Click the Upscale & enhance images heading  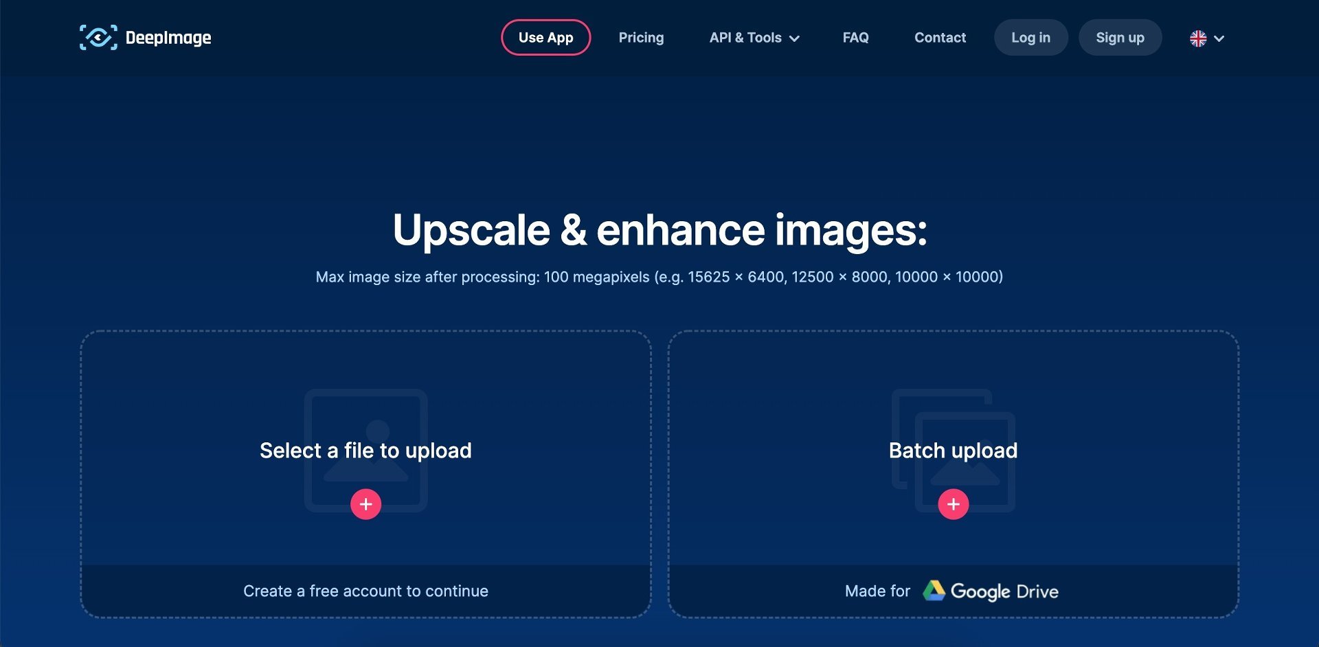coord(659,230)
